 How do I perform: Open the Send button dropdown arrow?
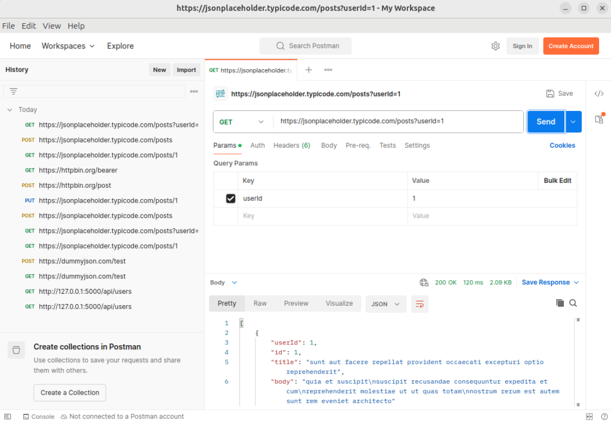point(573,122)
